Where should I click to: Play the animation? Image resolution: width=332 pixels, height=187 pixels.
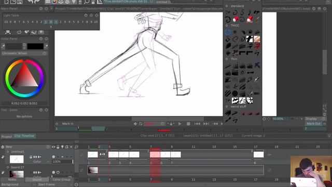(180, 124)
